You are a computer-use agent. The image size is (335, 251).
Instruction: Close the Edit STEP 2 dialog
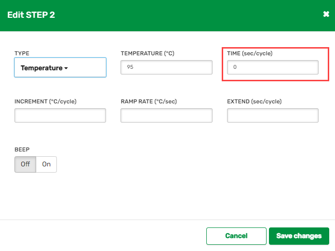point(326,14)
